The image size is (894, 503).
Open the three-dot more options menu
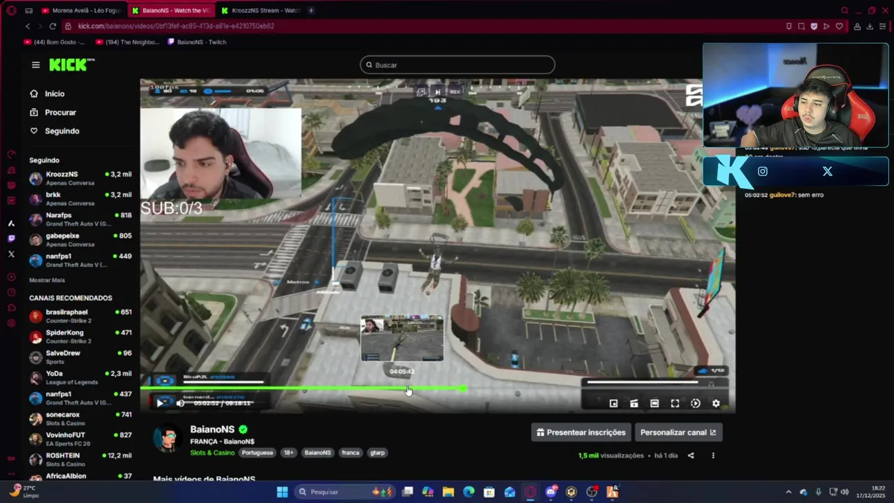(x=713, y=455)
